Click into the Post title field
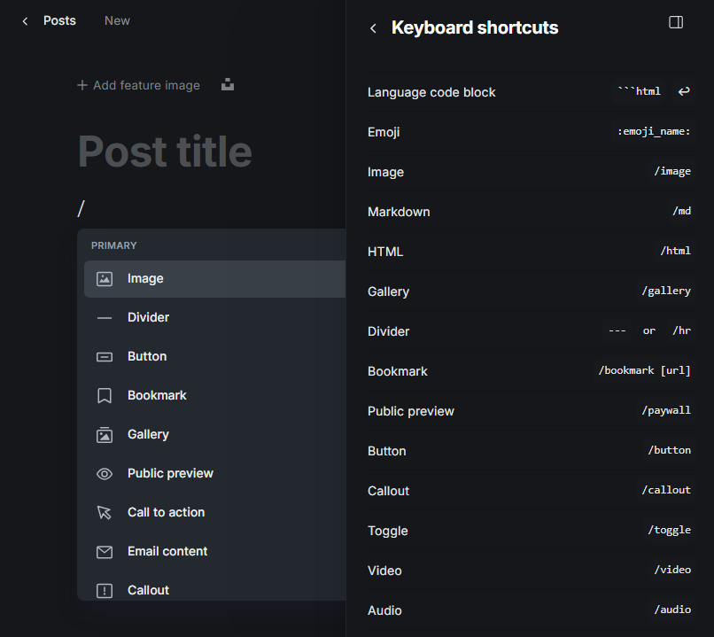The width and height of the screenshot is (714, 637). (x=165, y=151)
